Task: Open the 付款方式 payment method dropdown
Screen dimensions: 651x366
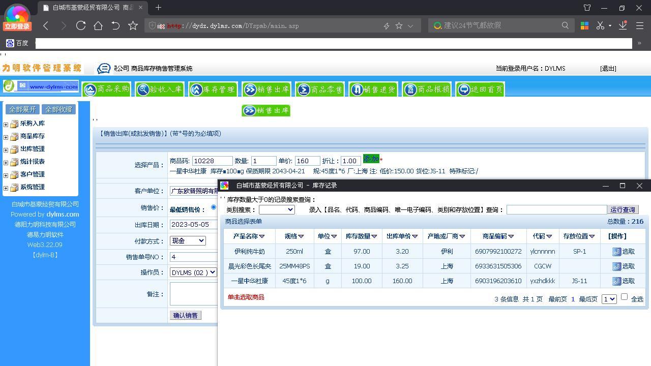Action: (x=188, y=240)
